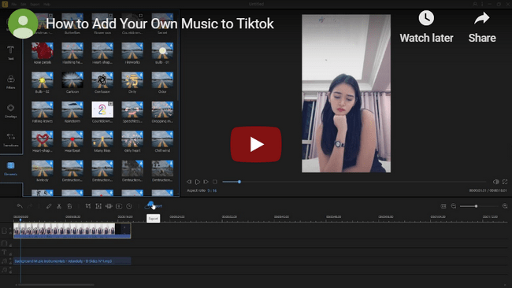512x288 pixels.
Task: Seek along the preview progress bar
Action: click(354, 182)
